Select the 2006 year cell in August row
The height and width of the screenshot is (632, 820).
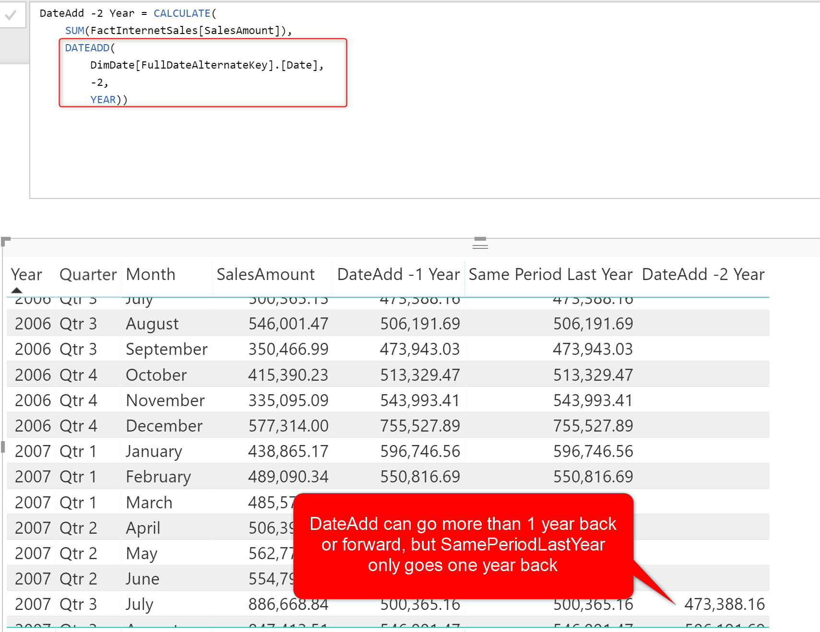pos(33,324)
